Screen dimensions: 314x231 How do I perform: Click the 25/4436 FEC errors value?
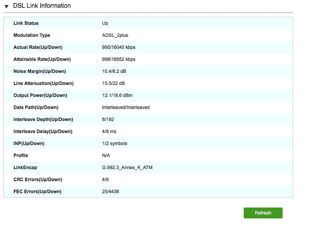pos(111,192)
